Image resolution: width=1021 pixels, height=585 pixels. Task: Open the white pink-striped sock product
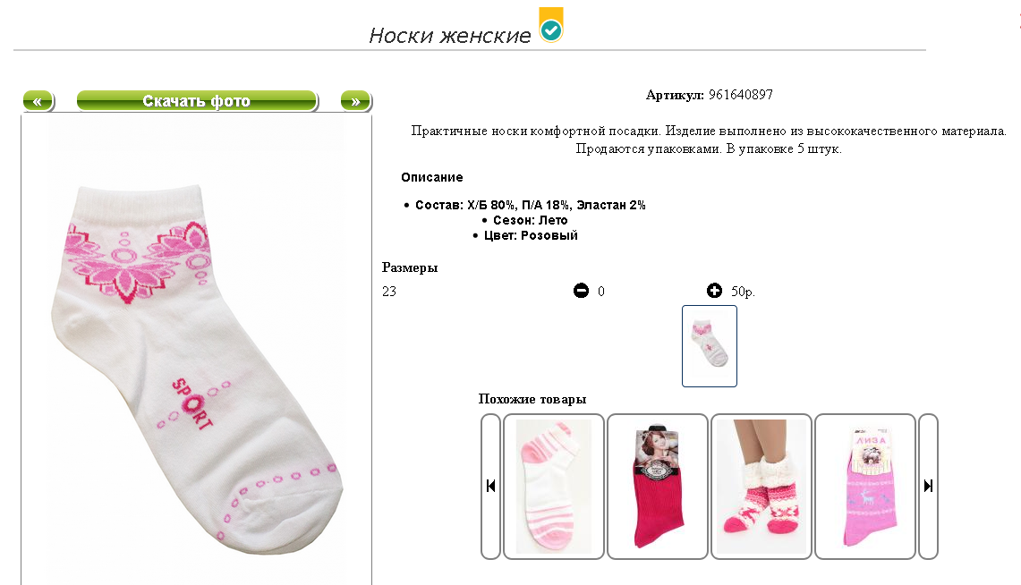[x=554, y=486]
